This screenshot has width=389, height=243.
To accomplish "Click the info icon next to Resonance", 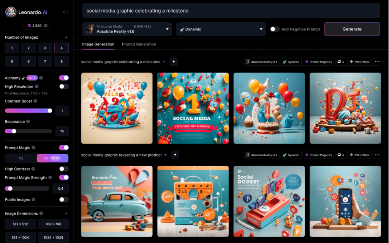I will point(28,122).
